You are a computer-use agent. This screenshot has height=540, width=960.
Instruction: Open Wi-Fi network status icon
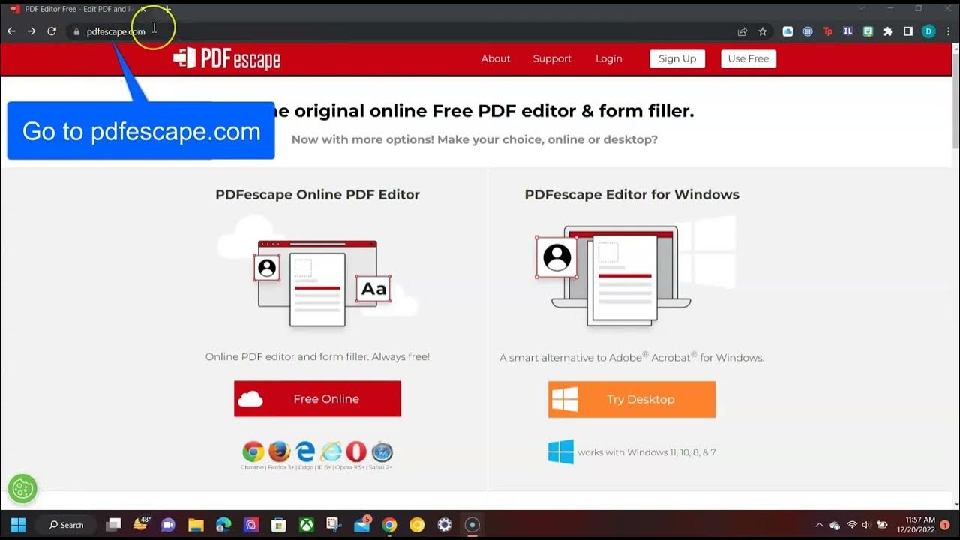pos(852,525)
